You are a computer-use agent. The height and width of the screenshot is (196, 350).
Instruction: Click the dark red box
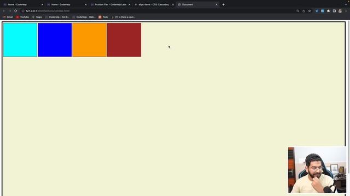point(124,40)
